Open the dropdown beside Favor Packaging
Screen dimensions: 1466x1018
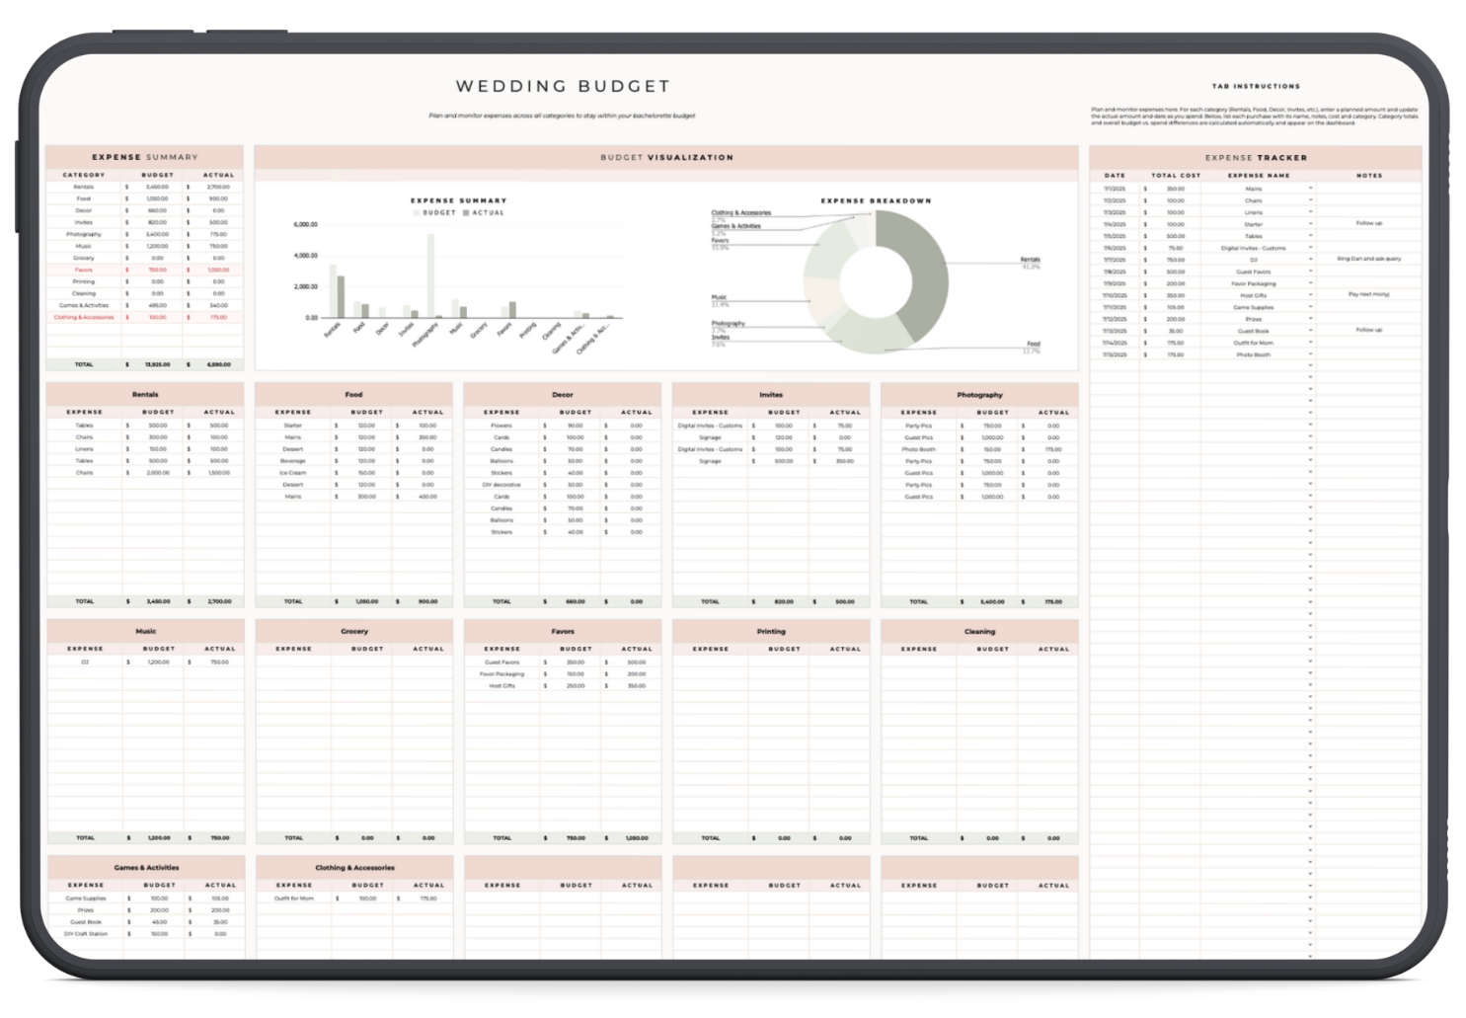(1311, 283)
